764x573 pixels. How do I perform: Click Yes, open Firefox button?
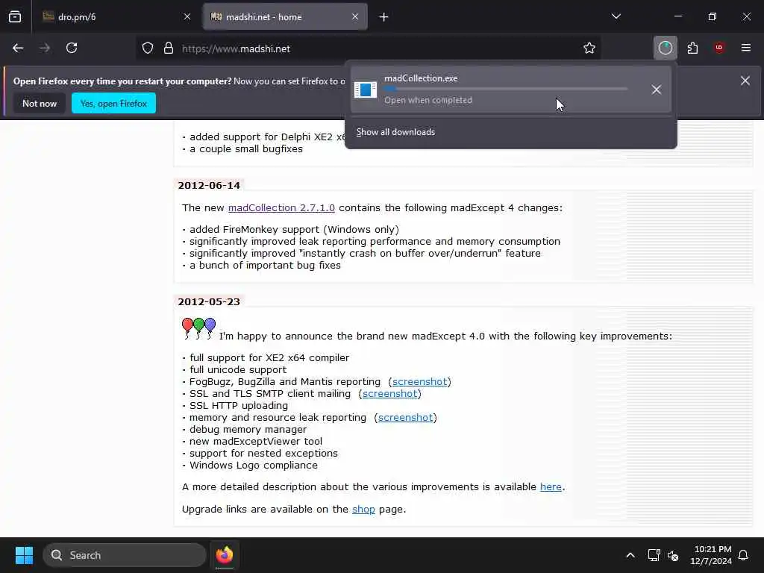113,103
